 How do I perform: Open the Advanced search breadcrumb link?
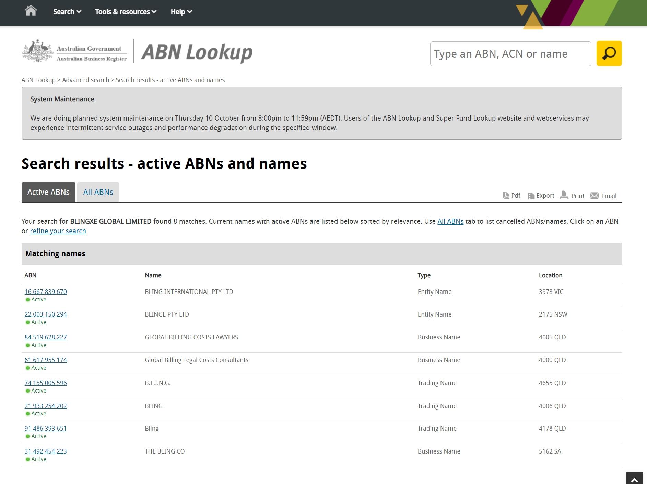click(x=85, y=80)
